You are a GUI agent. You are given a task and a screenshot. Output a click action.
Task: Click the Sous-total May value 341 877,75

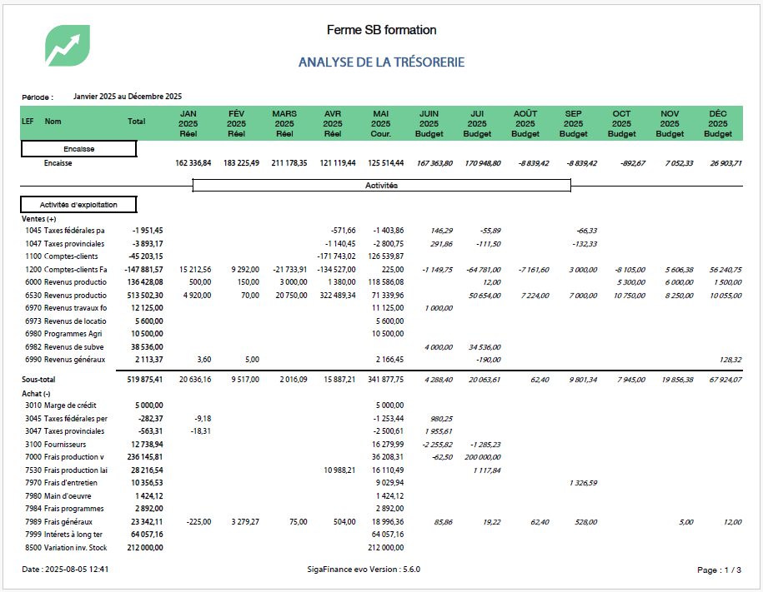pos(386,379)
